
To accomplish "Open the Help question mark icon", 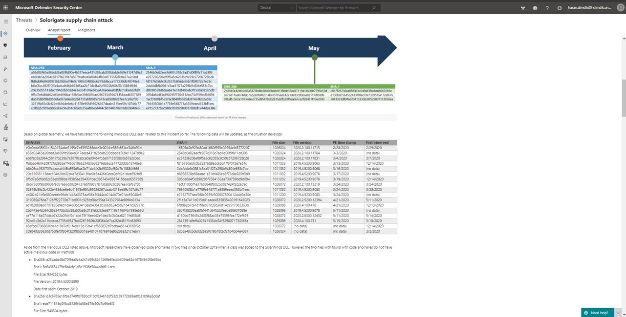I will pos(547,8).
